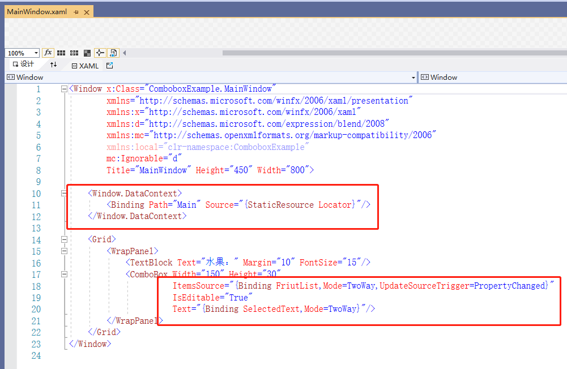Select the MainWindow.xaml document tab
The width and height of the screenshot is (567, 369).
(x=37, y=11)
